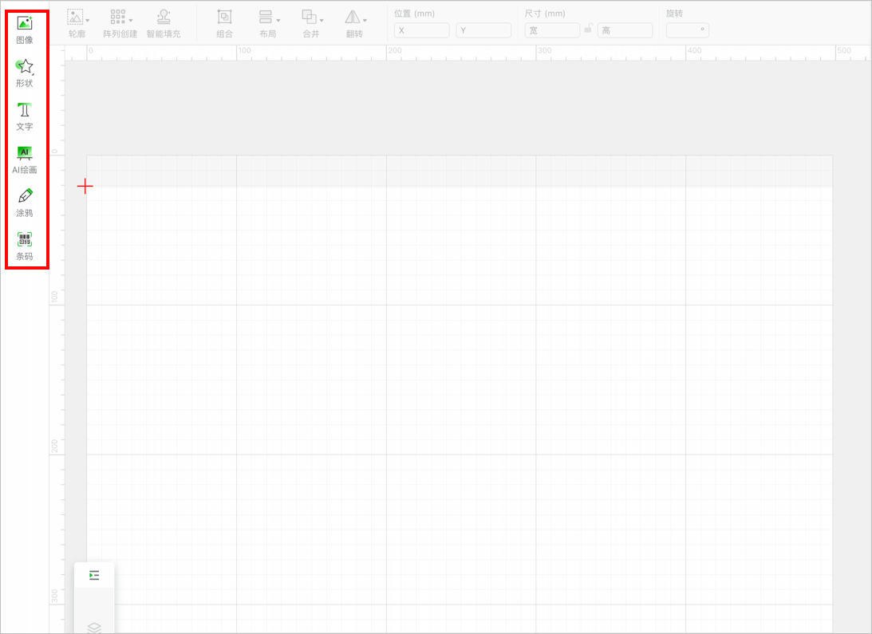Viewport: 872px width, 634px height.
Task: Click the Y position input field
Action: coord(483,30)
